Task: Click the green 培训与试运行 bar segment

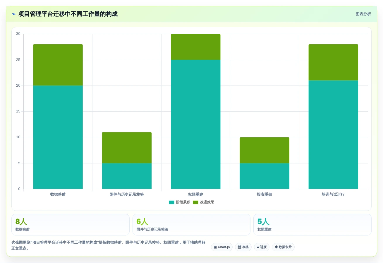Action: tap(333, 62)
